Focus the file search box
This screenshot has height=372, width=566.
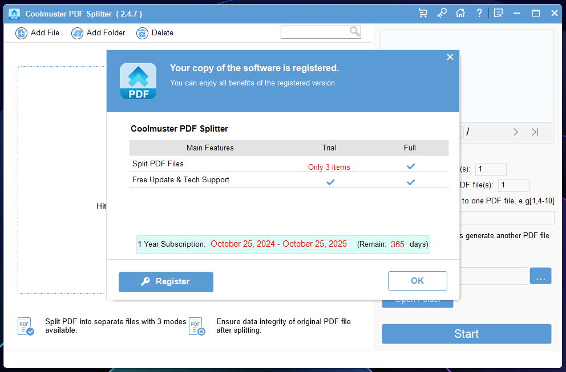coord(315,32)
